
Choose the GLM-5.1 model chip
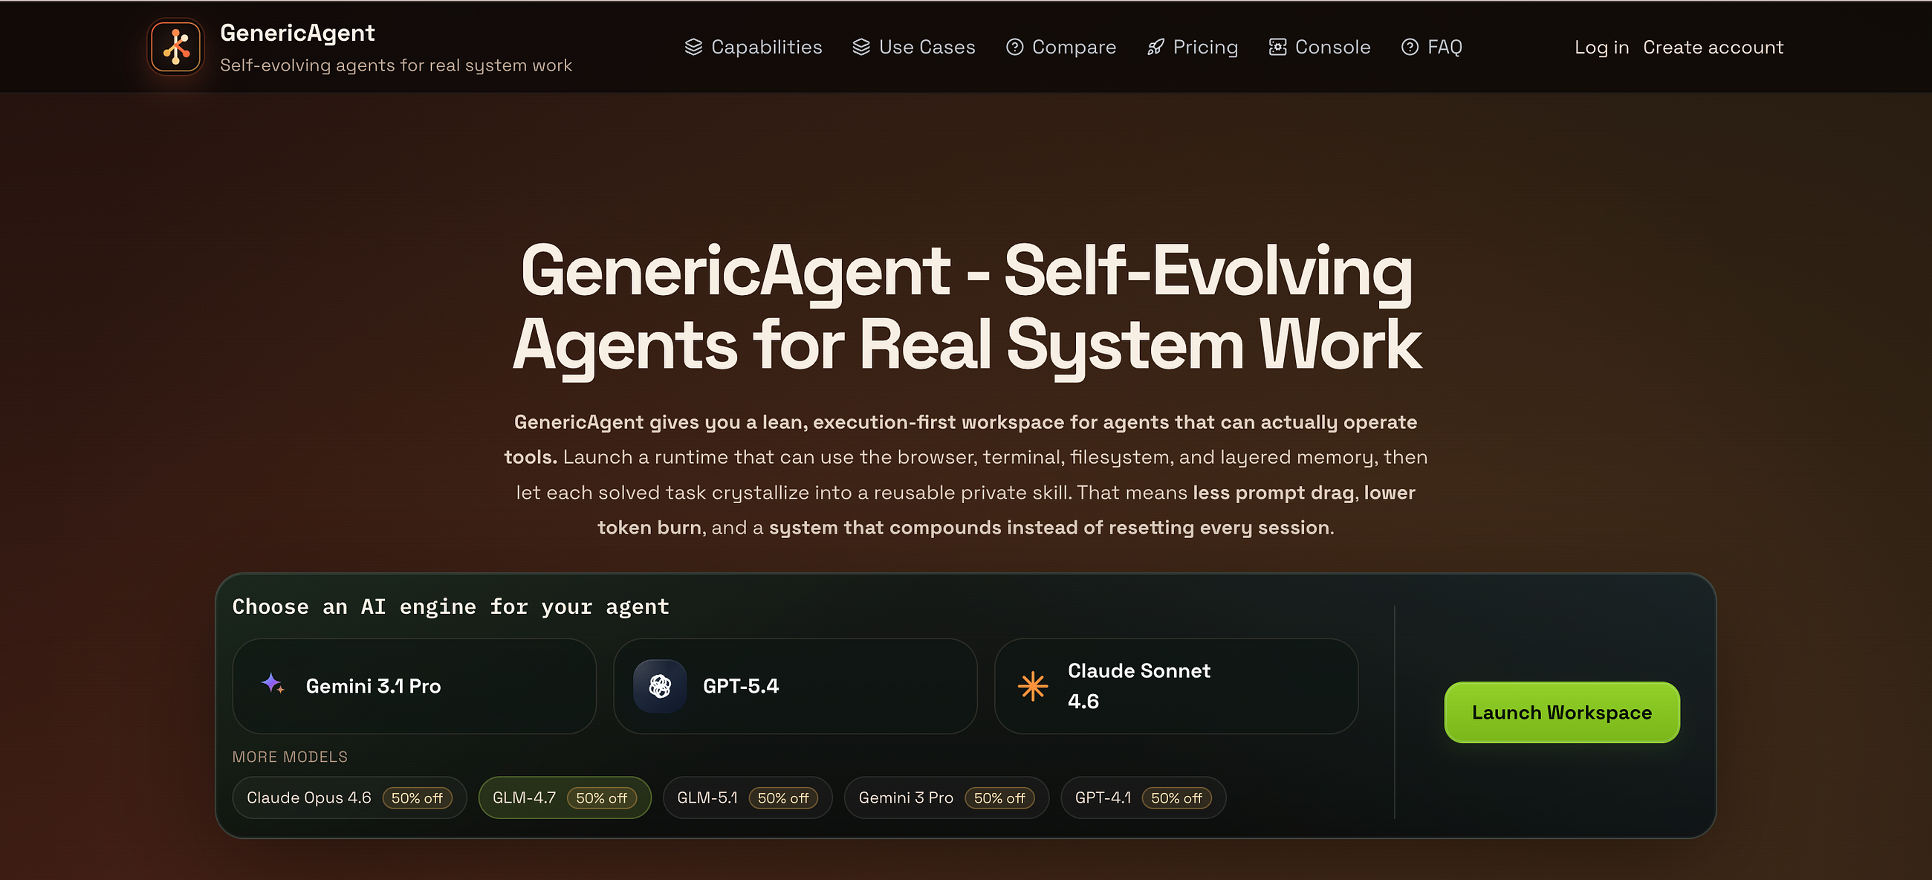[x=748, y=797]
